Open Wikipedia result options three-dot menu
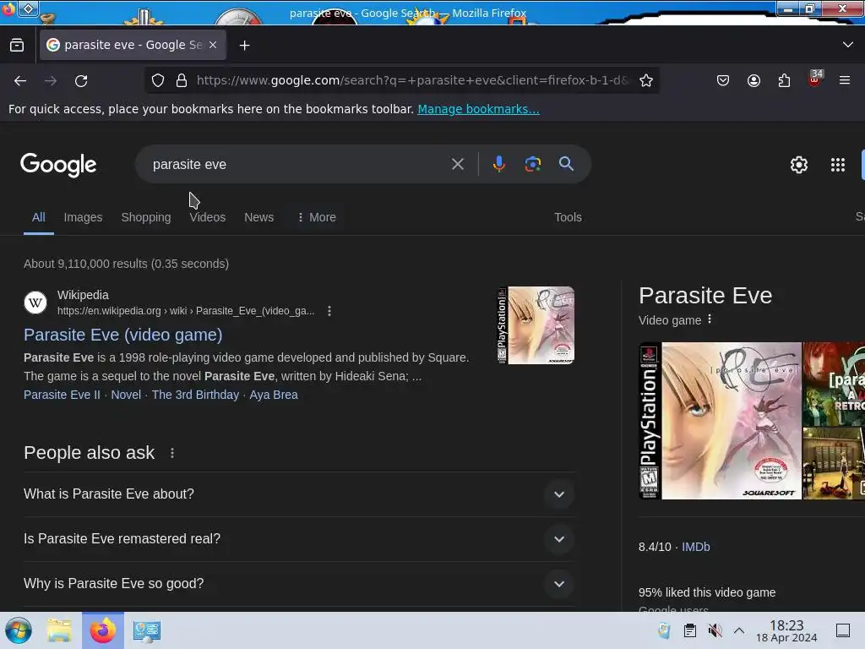 329,311
